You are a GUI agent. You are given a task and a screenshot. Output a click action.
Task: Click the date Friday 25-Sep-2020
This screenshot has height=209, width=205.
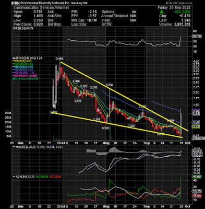(x=174, y=8)
